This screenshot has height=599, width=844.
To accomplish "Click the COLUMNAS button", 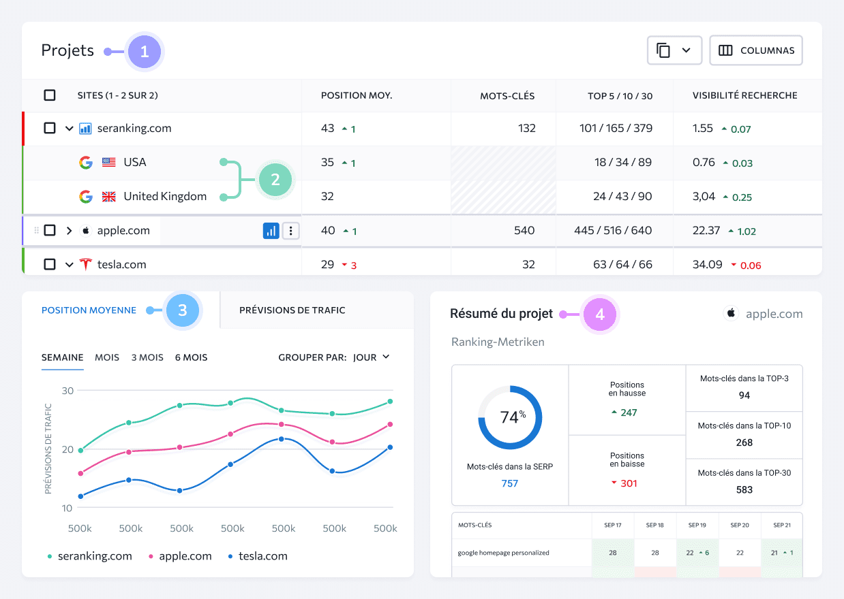I will pos(756,50).
